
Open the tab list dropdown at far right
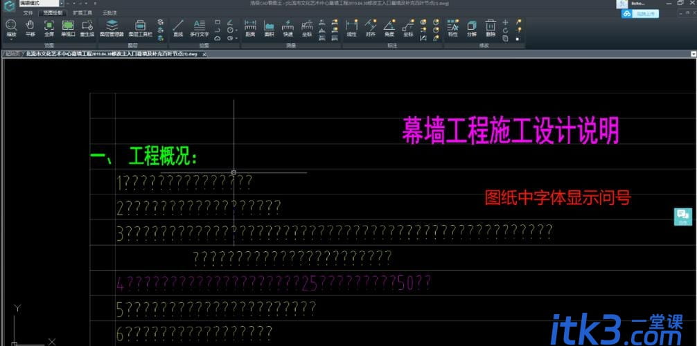coord(693,54)
